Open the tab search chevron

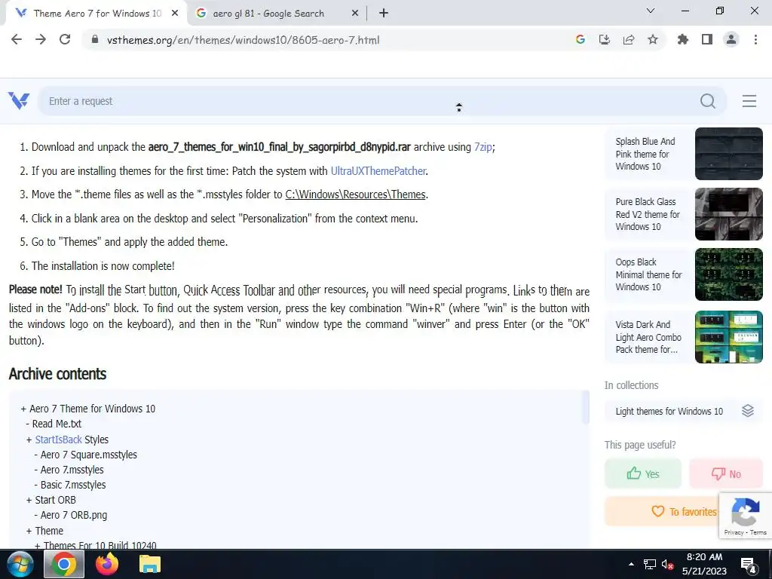pyautogui.click(x=651, y=11)
